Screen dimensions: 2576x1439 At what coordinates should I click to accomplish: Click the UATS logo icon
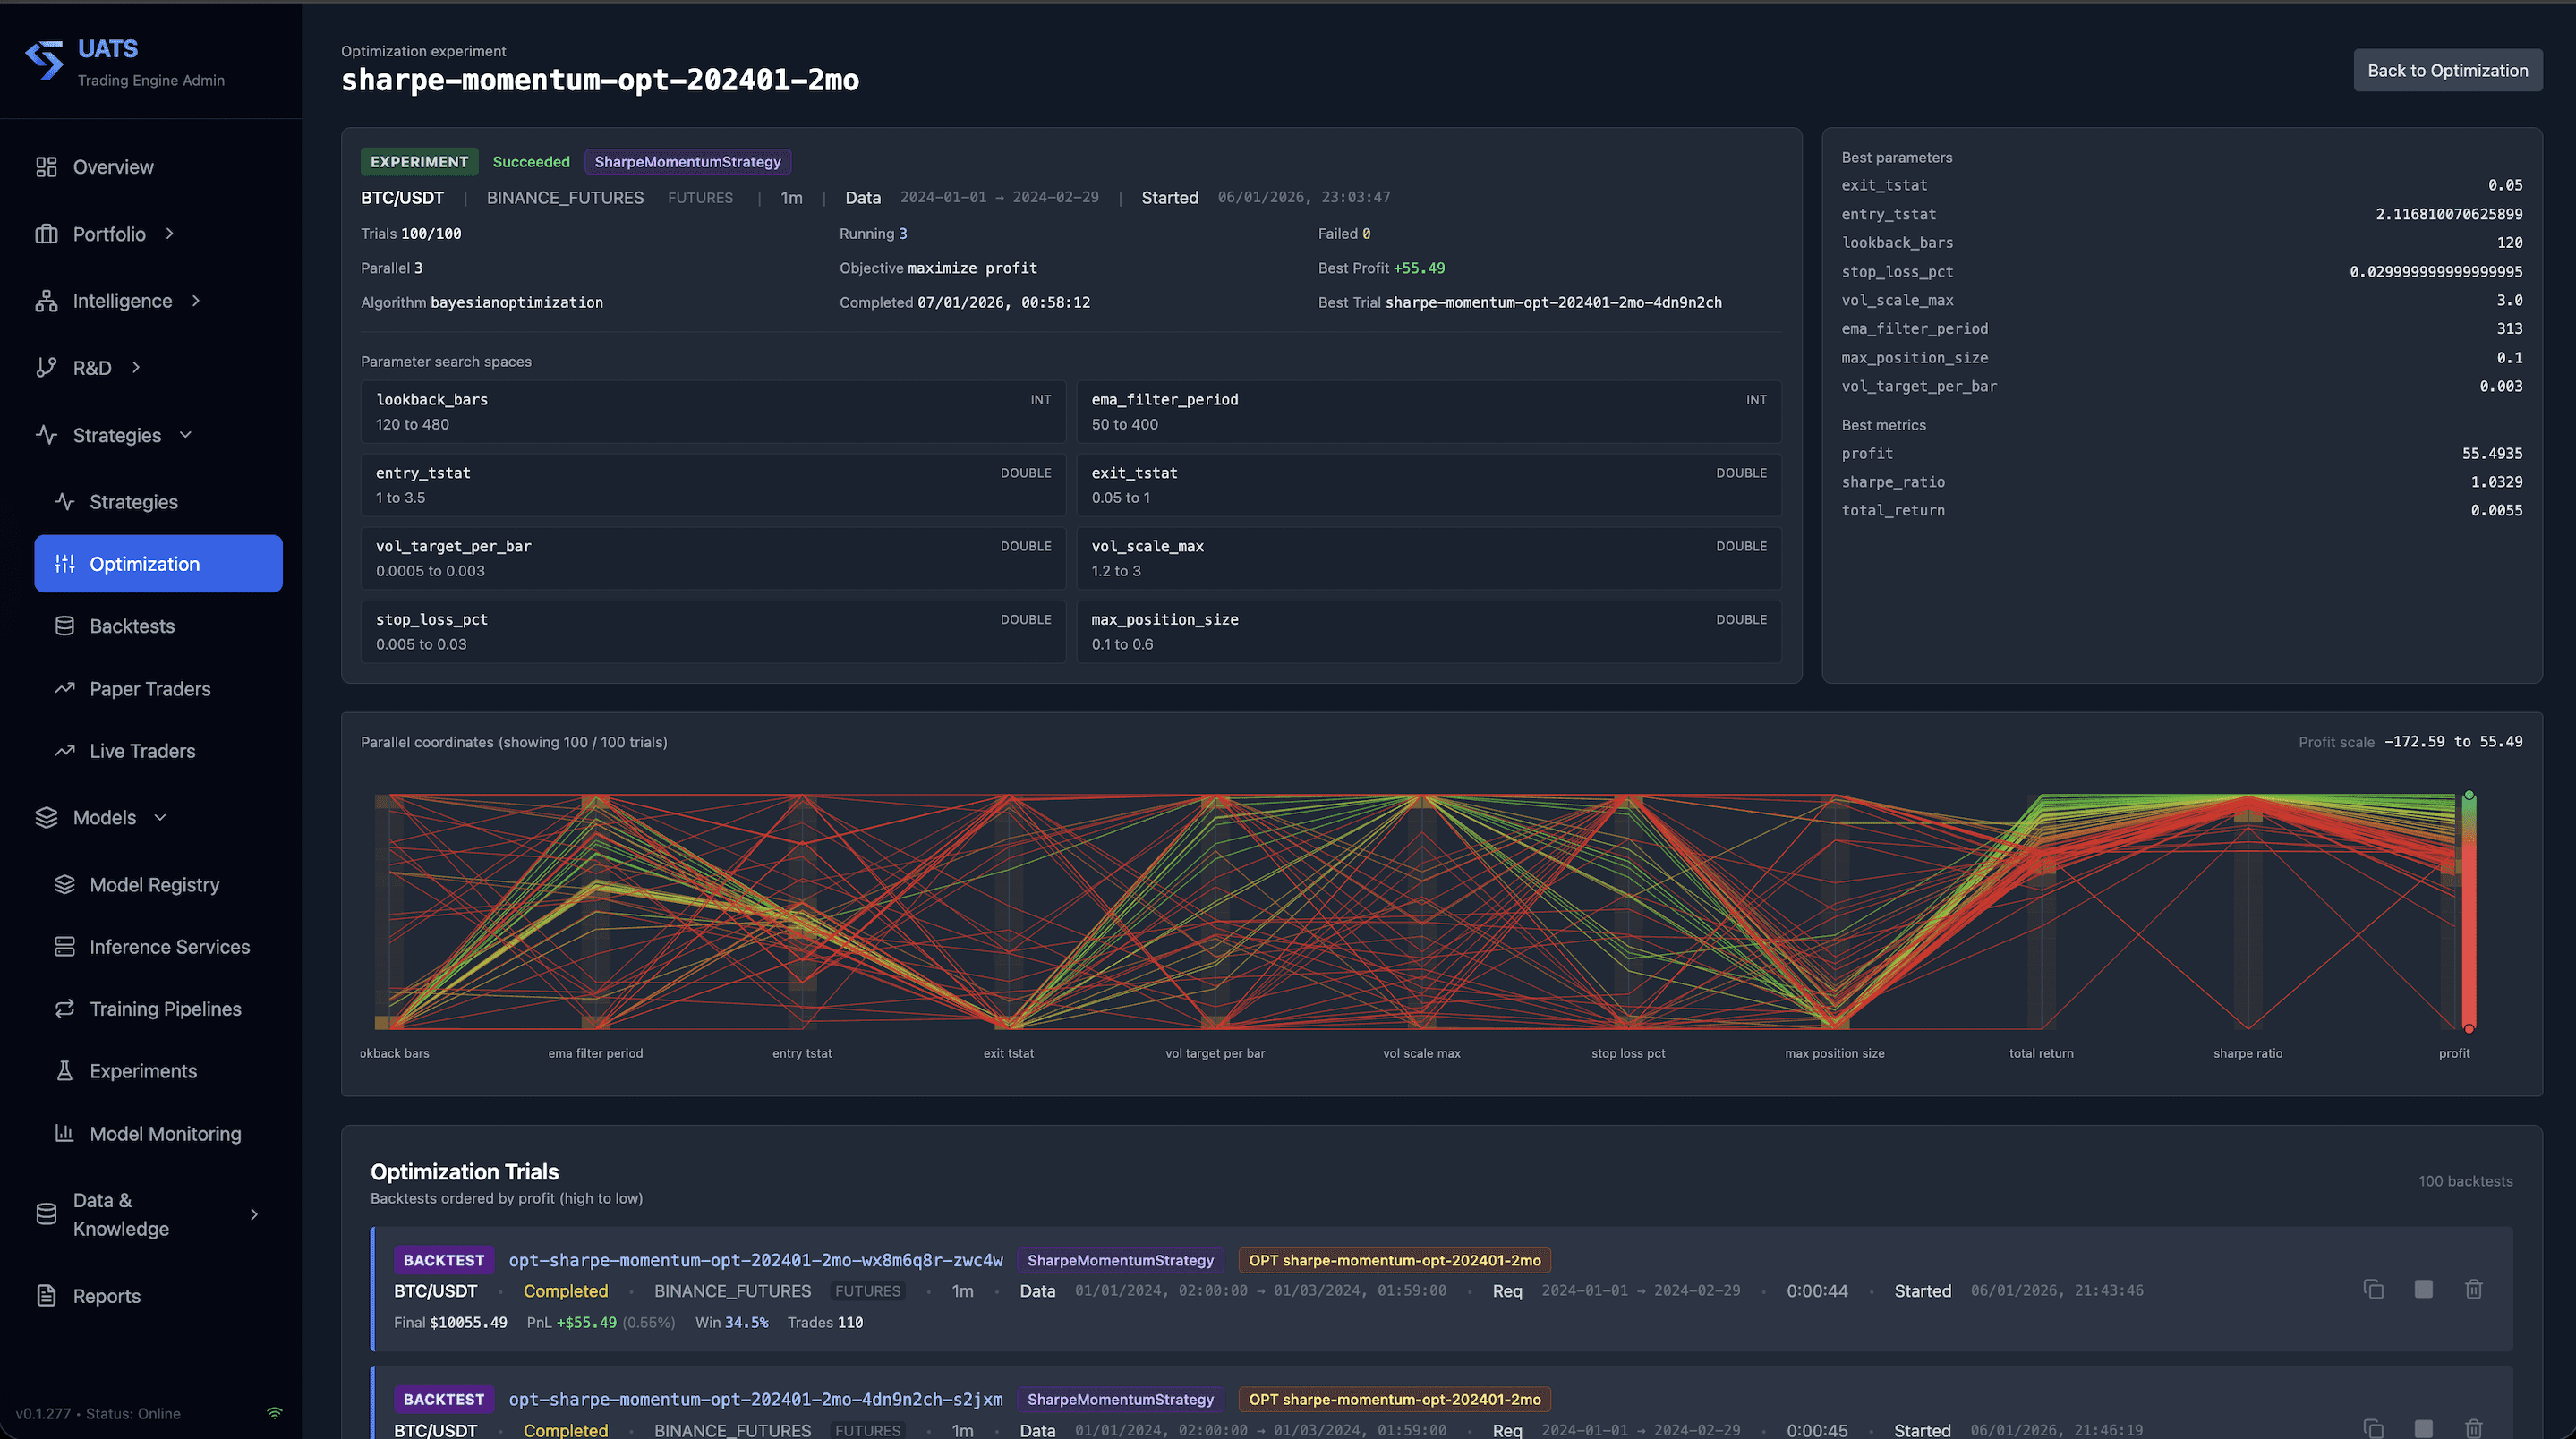45,60
